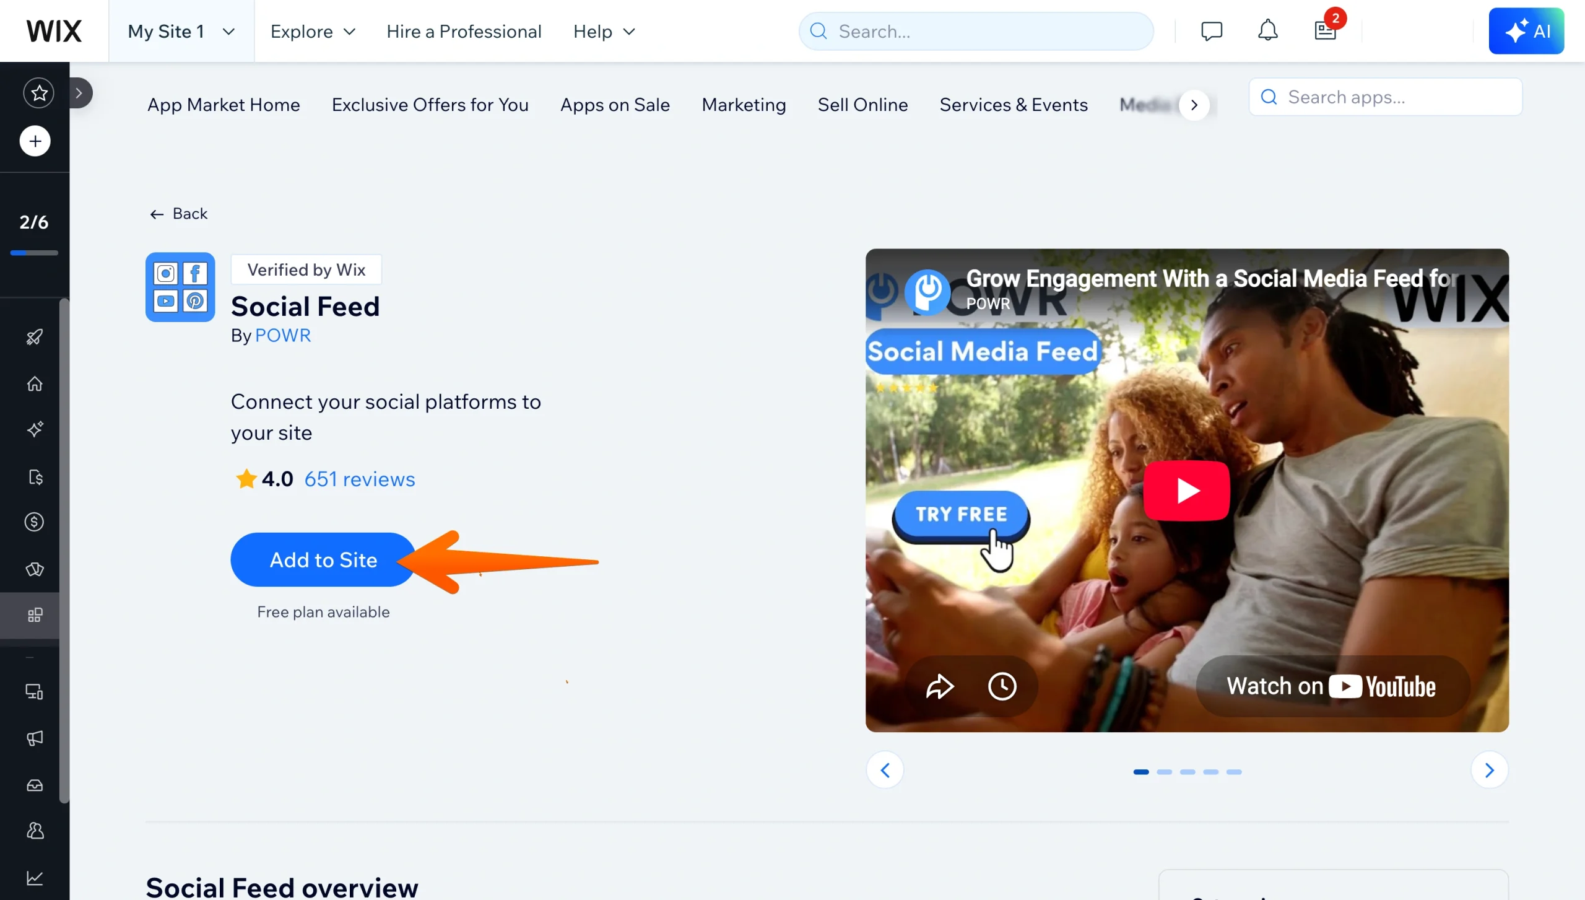The width and height of the screenshot is (1585, 900).
Task: Click the video share arrow icon
Action: tap(940, 686)
